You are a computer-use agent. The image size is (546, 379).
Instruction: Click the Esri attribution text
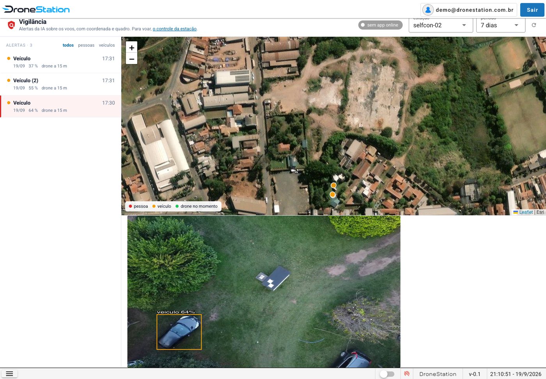540,212
